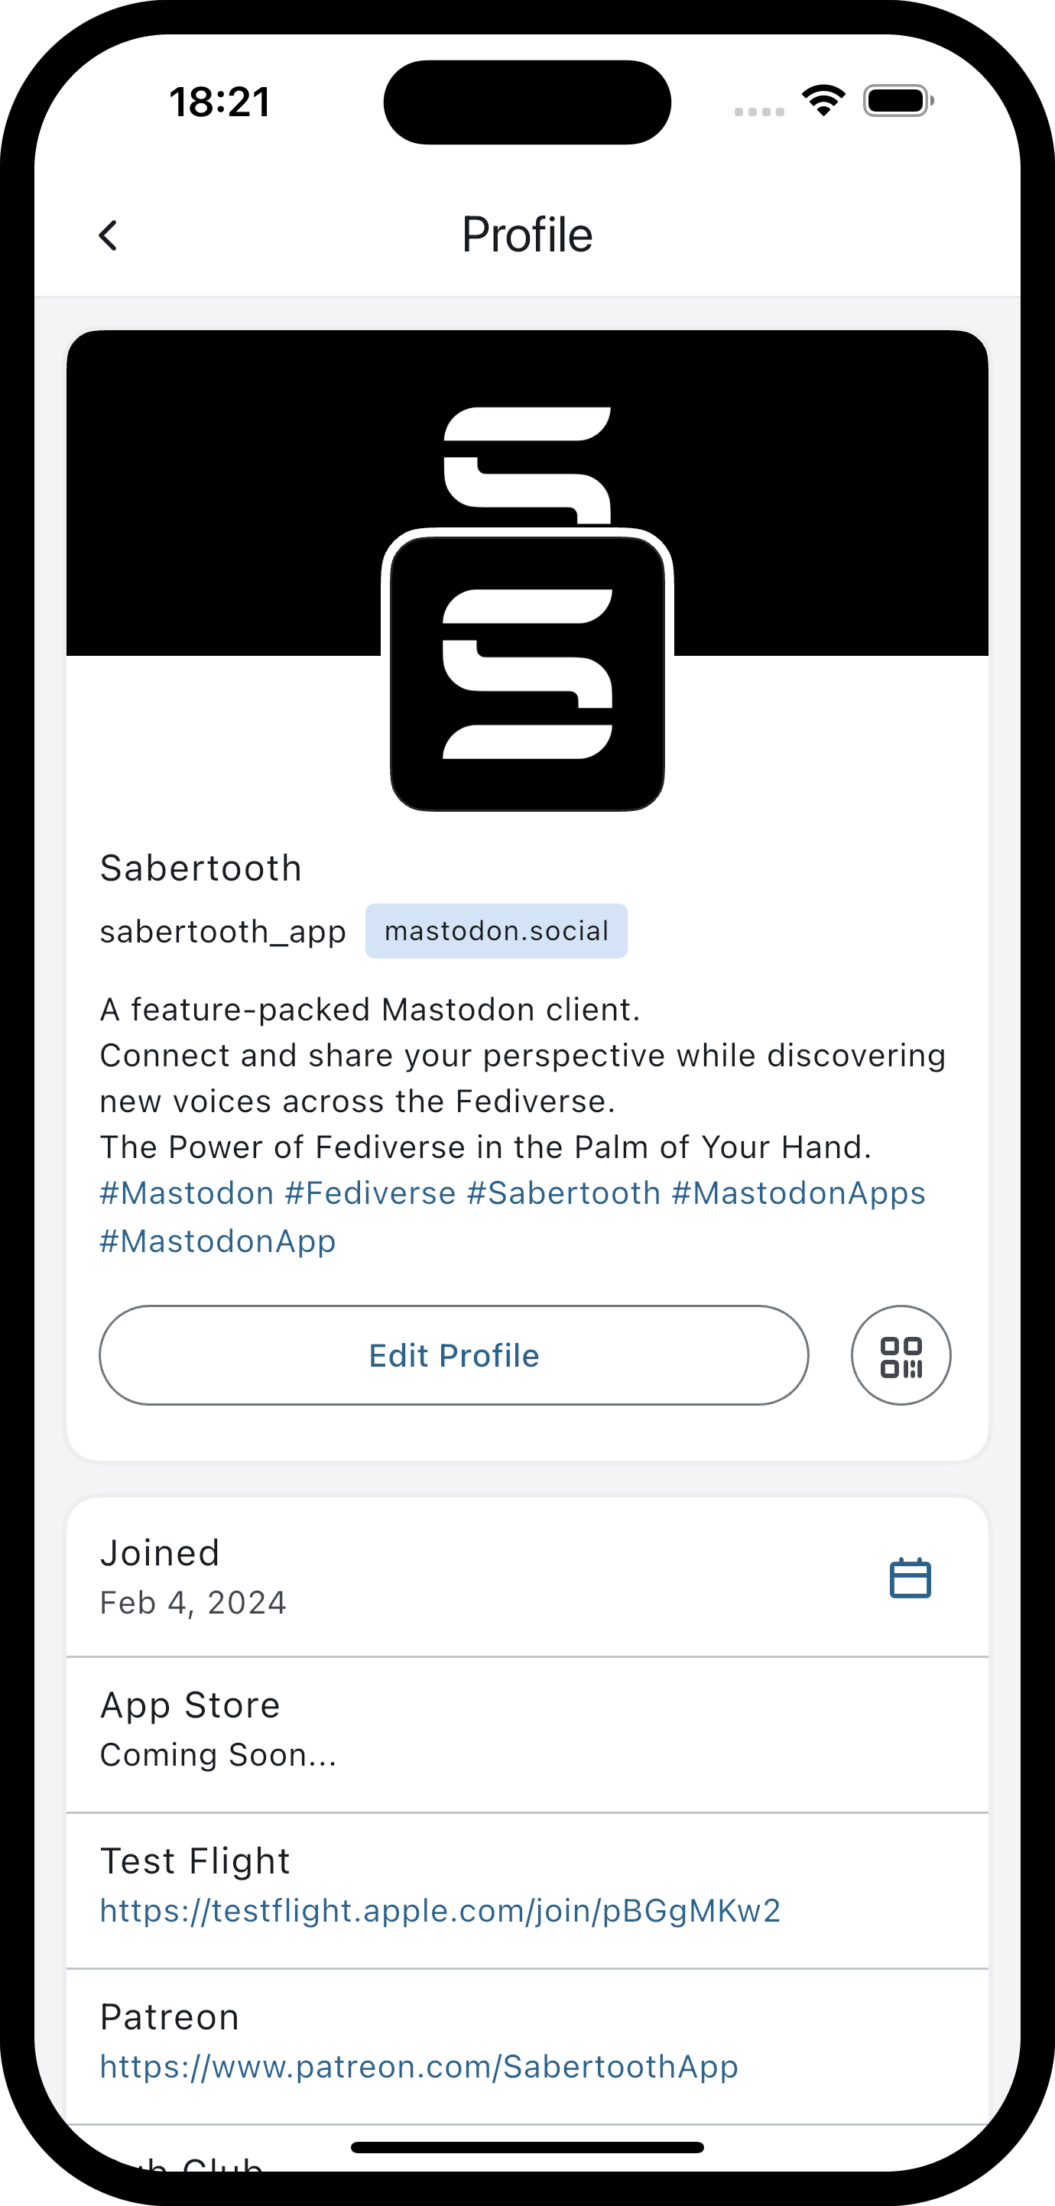Tap the cellular signal dots indicator
The image size is (1055, 2206).
[x=757, y=111]
